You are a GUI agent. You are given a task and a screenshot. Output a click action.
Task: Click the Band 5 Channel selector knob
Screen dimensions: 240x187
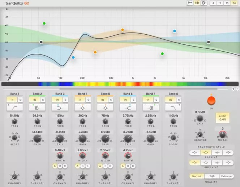(x=105, y=177)
